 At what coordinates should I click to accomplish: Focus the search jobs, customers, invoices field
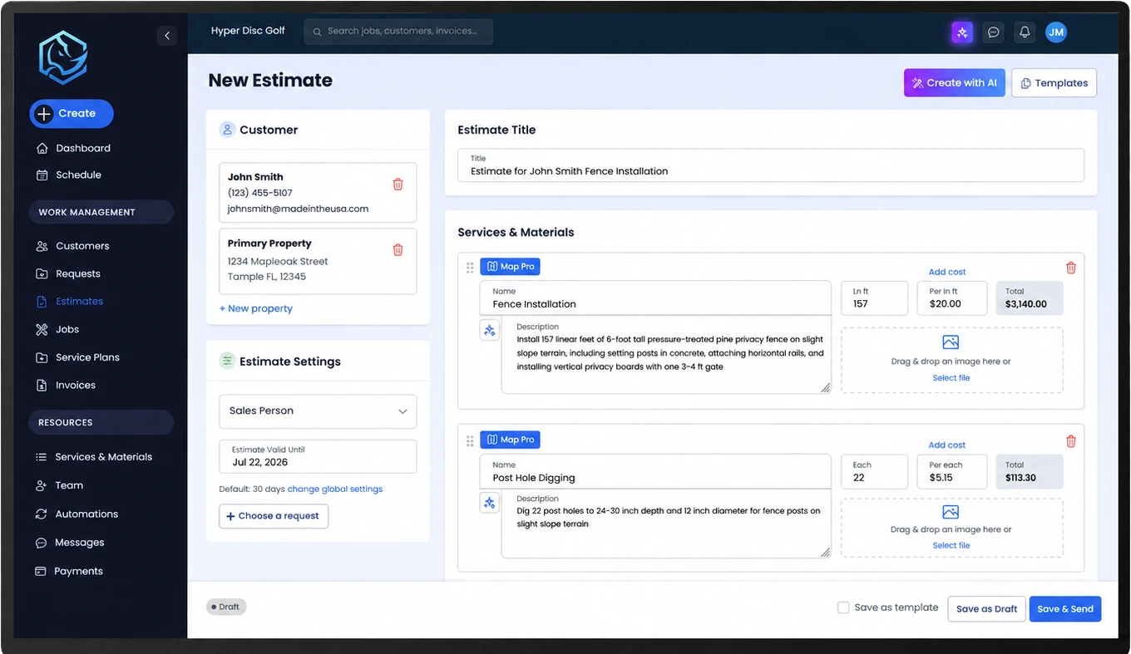click(398, 32)
